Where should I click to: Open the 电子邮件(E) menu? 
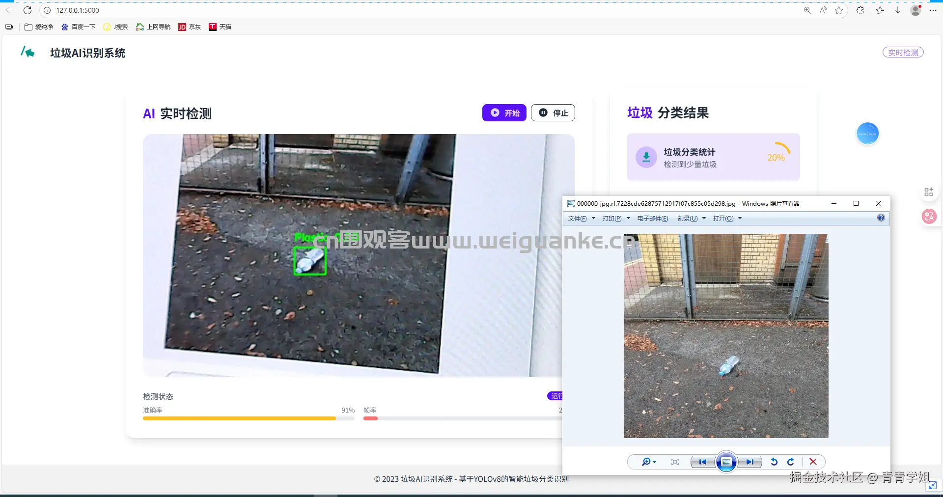coord(652,219)
